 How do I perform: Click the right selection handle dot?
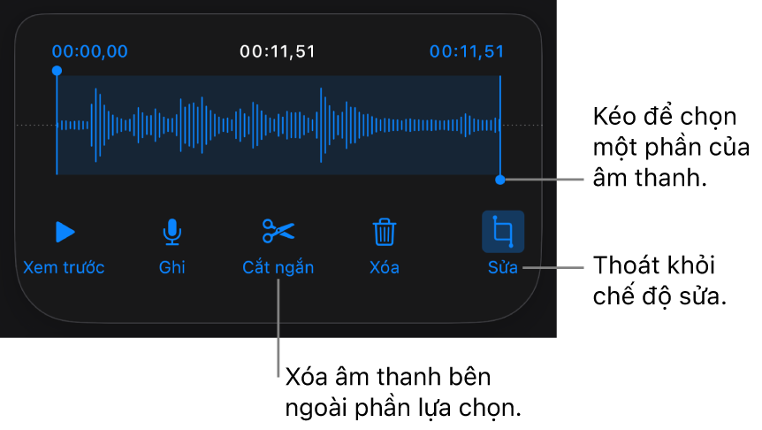(500, 180)
